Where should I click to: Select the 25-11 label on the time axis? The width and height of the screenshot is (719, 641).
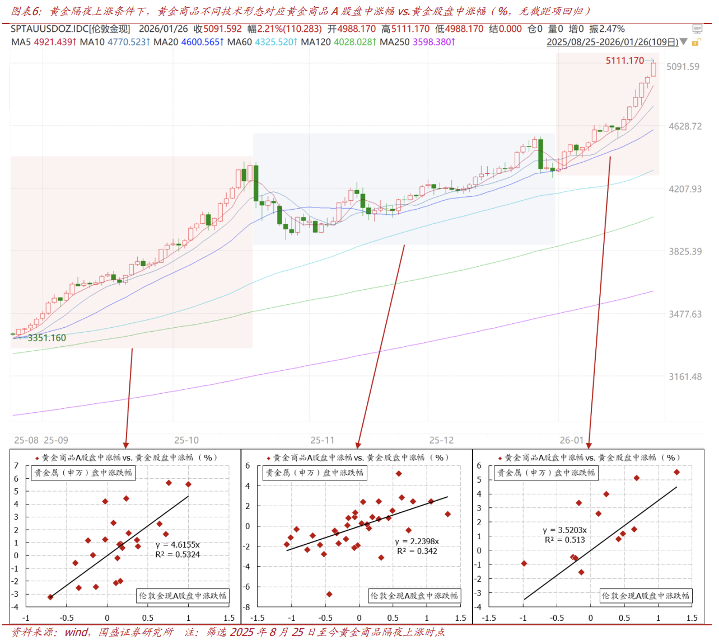coord(323,440)
